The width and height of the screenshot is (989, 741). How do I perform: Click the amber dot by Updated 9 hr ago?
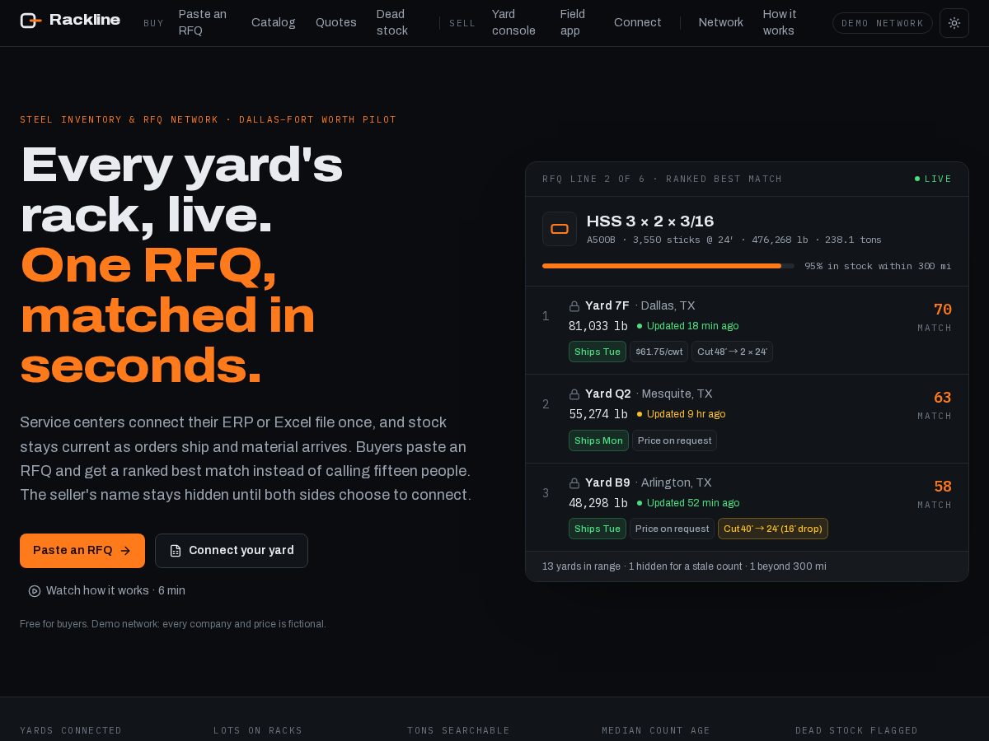[x=640, y=414]
